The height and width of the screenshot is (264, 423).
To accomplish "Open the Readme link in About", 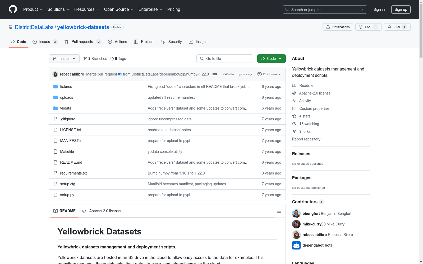I will point(306,86).
